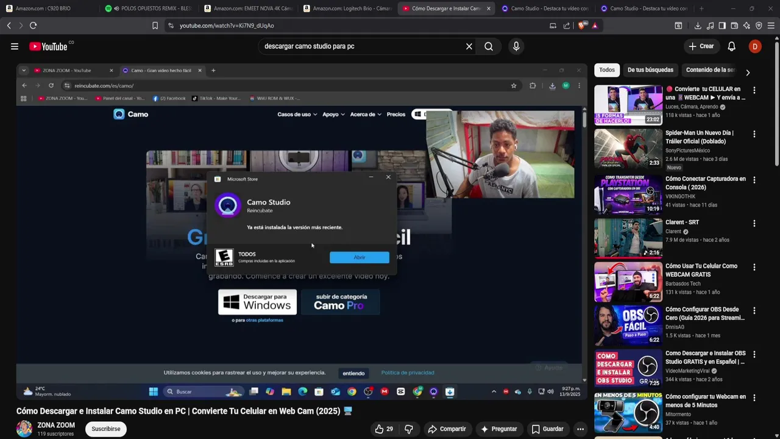Subscribe to ZONA ZOOM with Suscribirse
Image resolution: width=780 pixels, height=439 pixels.
tap(106, 429)
